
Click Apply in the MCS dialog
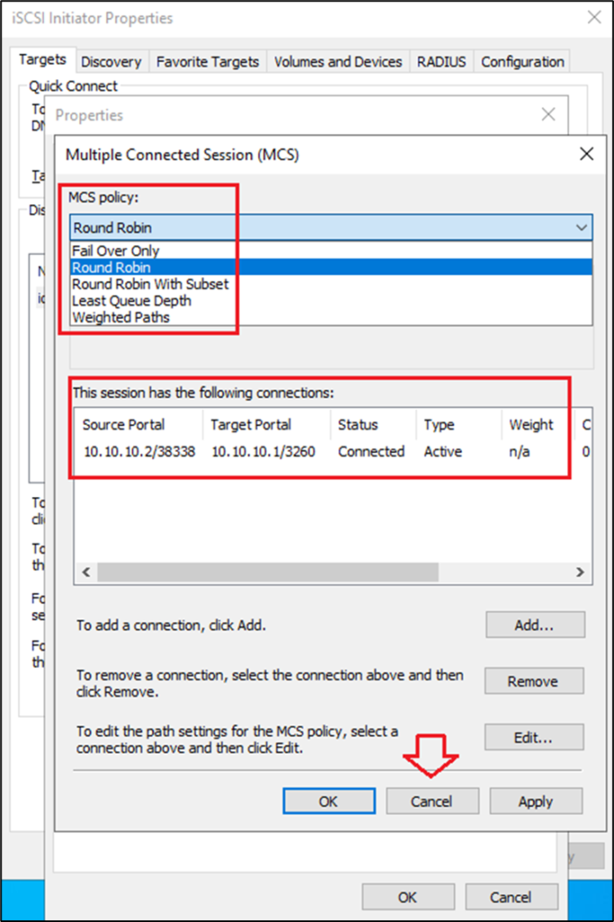[536, 801]
